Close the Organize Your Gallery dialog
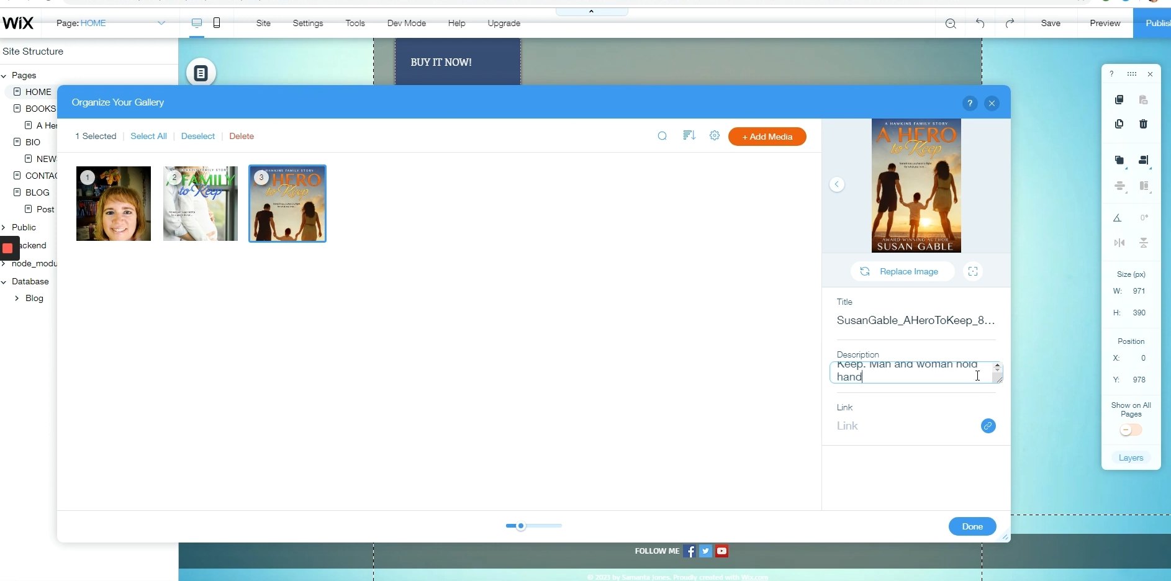This screenshot has height=581, width=1171. click(x=992, y=104)
